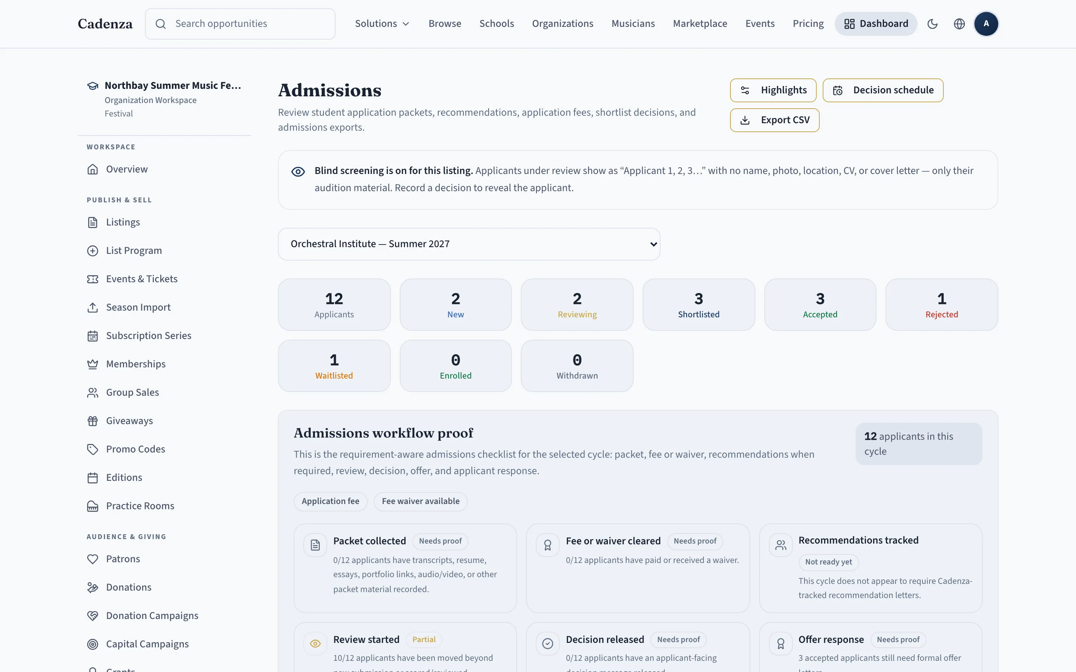Click Needs proof badge on Decision released
The image size is (1076, 672).
click(x=678, y=640)
